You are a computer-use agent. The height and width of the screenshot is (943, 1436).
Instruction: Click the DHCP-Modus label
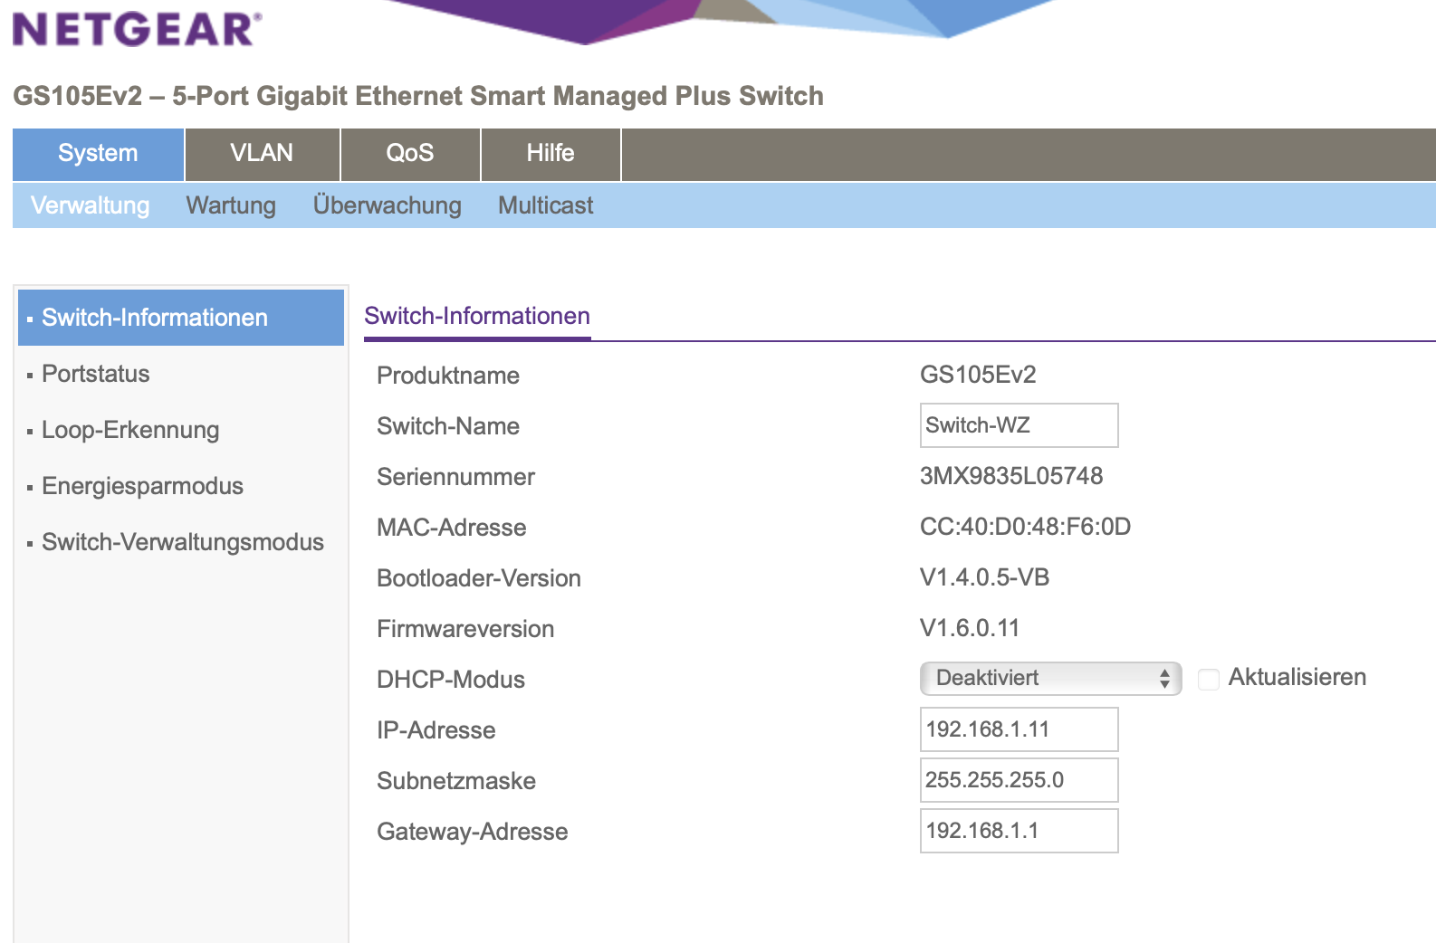click(x=451, y=680)
